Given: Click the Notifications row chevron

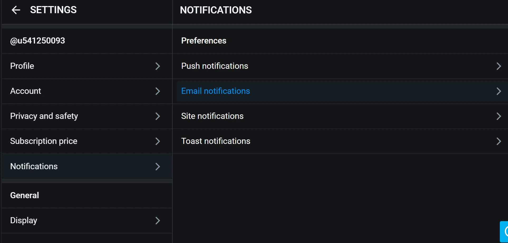Looking at the screenshot, I should (158, 167).
